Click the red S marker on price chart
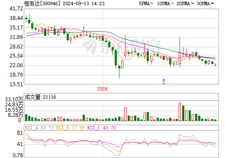 [x=164, y=81]
